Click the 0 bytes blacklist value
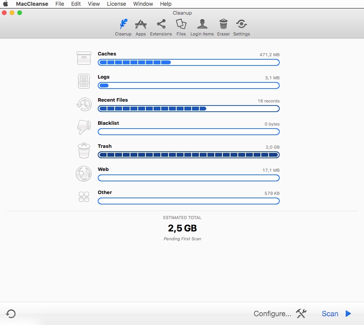 point(272,124)
